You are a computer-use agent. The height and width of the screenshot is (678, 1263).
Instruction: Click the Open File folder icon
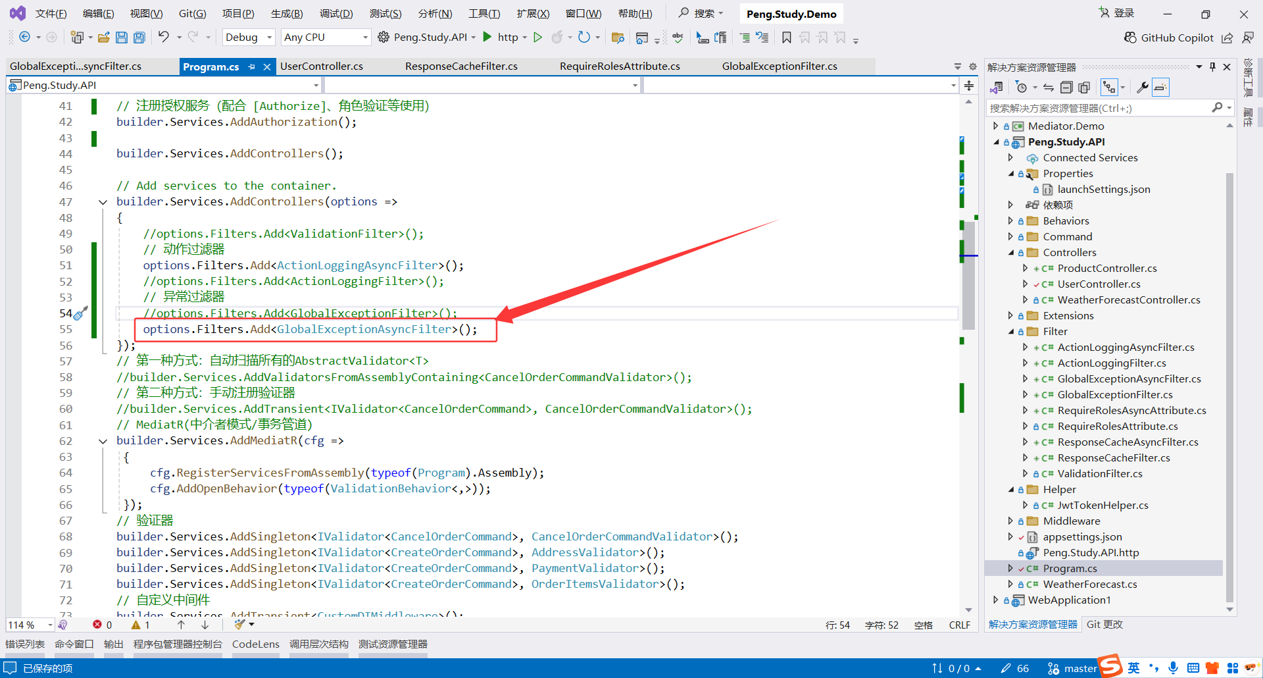pos(103,38)
